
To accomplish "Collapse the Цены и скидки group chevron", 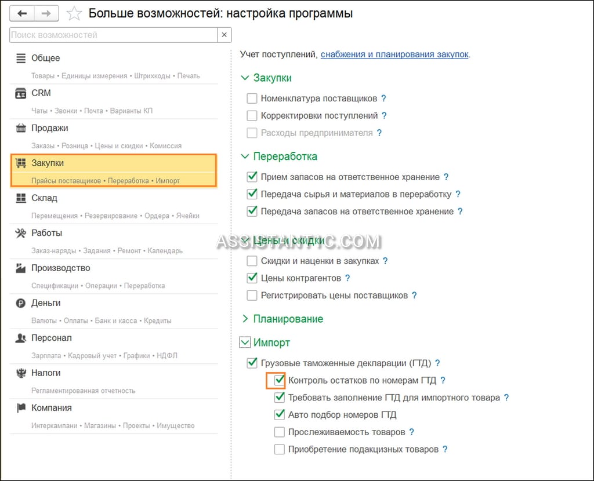I will pos(245,240).
